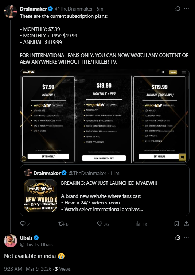Bookmark Drainmaker's tweet

tap(176, 223)
